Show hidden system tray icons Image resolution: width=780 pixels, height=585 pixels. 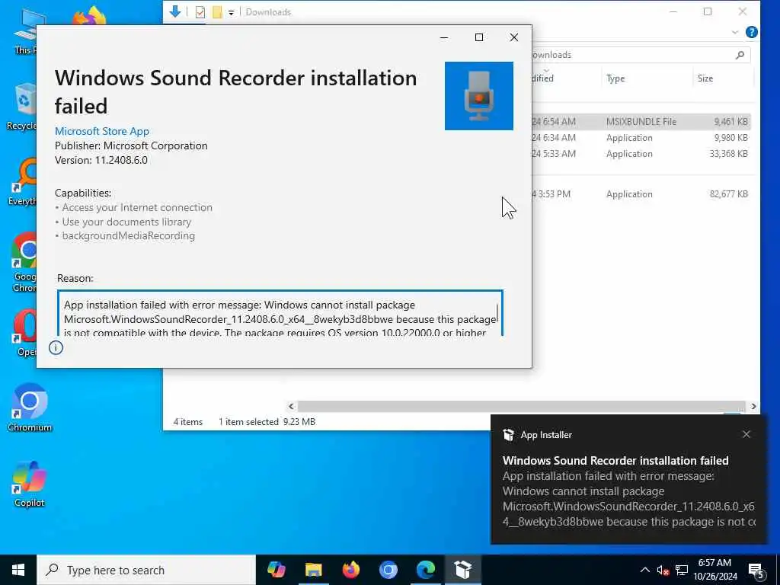tap(644, 570)
